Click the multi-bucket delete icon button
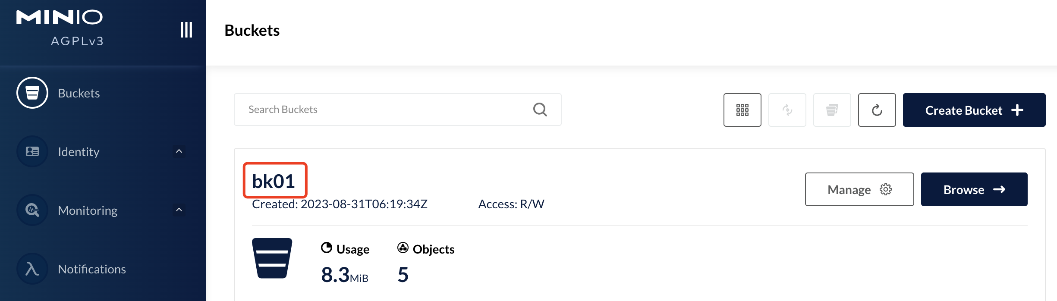The width and height of the screenshot is (1057, 301). point(832,110)
